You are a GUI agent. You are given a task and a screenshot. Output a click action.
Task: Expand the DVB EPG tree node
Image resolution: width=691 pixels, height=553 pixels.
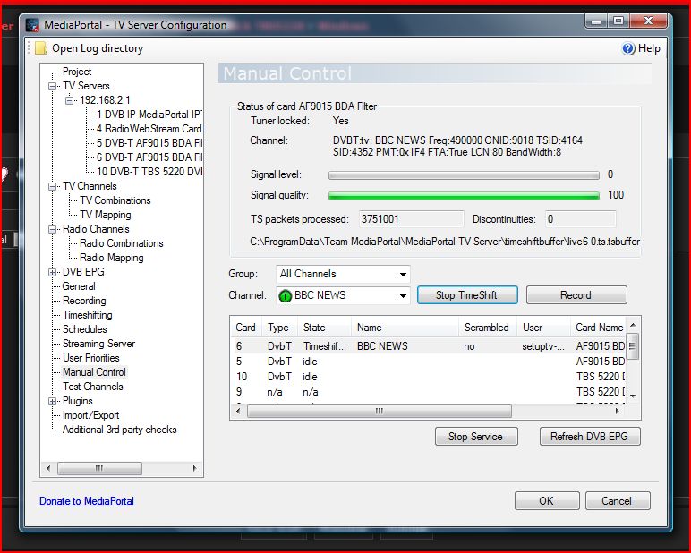pyautogui.click(x=52, y=272)
